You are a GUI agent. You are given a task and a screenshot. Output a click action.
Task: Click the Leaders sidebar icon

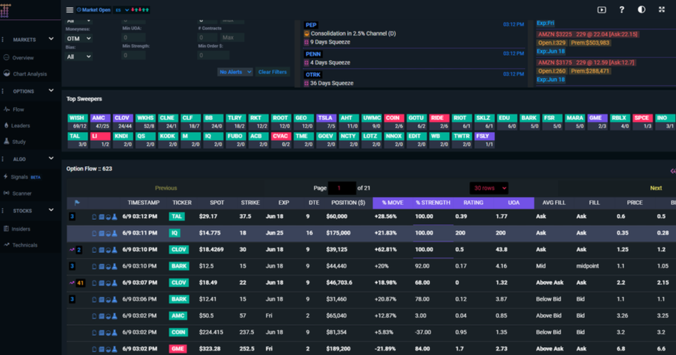pos(7,126)
